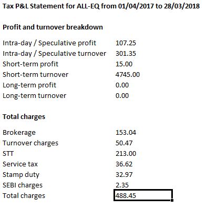
Task: Select the Long-term profit 0.00 cell
Action: point(122,85)
